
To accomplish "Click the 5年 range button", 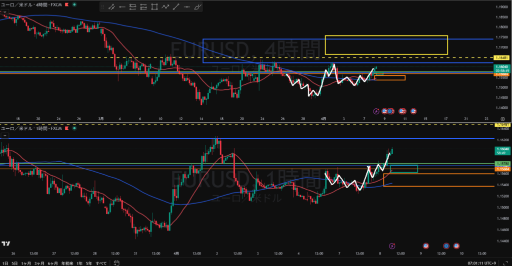I will pyautogui.click(x=88, y=263).
